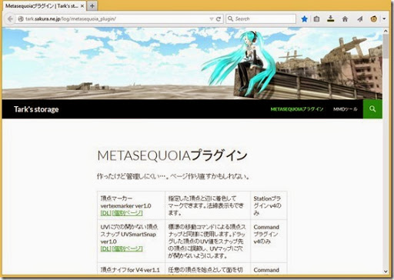Click the blue bookmark star icon
Viewport: 394px width, 280px height.
pos(305,18)
